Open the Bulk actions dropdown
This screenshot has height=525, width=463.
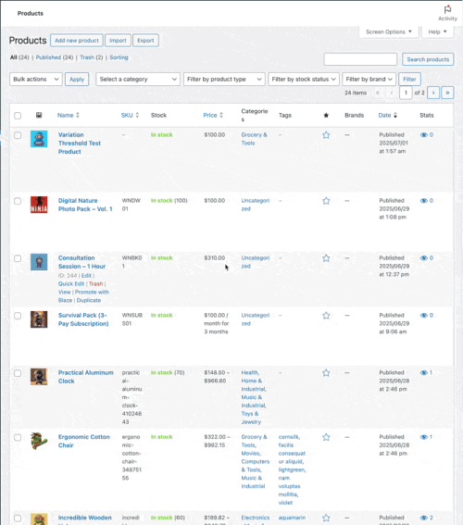(x=36, y=80)
